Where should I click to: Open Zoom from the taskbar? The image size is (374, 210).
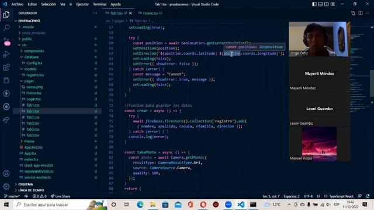click(228, 205)
